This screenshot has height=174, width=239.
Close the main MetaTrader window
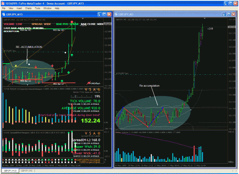236,3
